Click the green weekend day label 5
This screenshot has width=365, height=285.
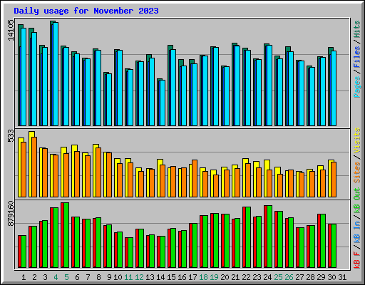coord(66,277)
